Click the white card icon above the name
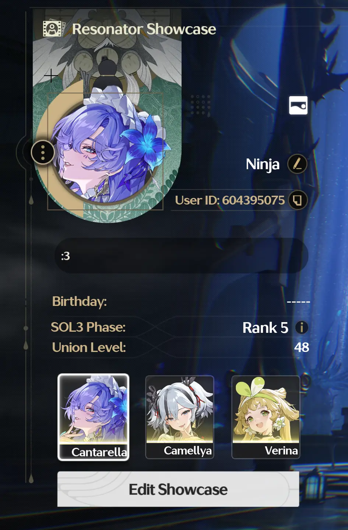348x530 pixels. 298,105
